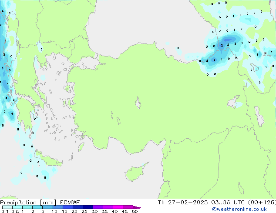Click the '45' legend scale label
This screenshot has width=276, height=213.
125,211
